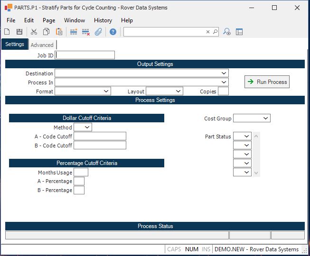Screen dimensions: 310x256
Task: Click the Cut scissors icon
Action: tap(34, 32)
